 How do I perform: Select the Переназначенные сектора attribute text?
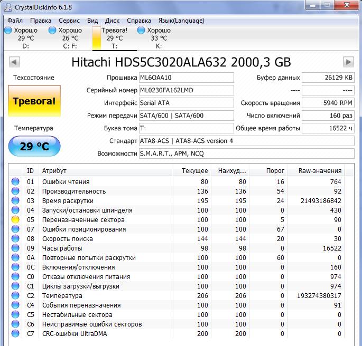[83, 220]
